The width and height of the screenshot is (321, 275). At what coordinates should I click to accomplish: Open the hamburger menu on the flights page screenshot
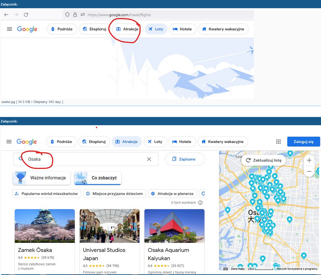[x=9, y=29]
